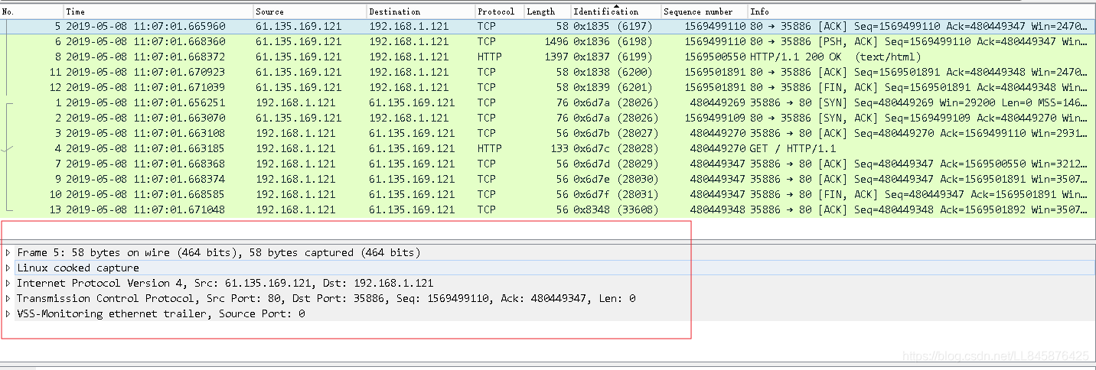
Task: Select packet 8 HTTP/1.1 200 OK row
Action: tap(548, 57)
